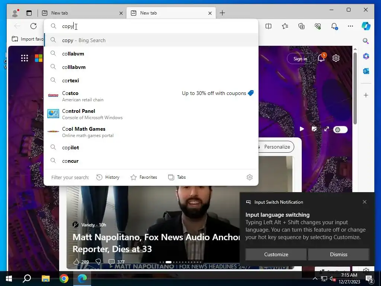Select the Control Panel suggestion
381x286 pixels.
[151, 114]
